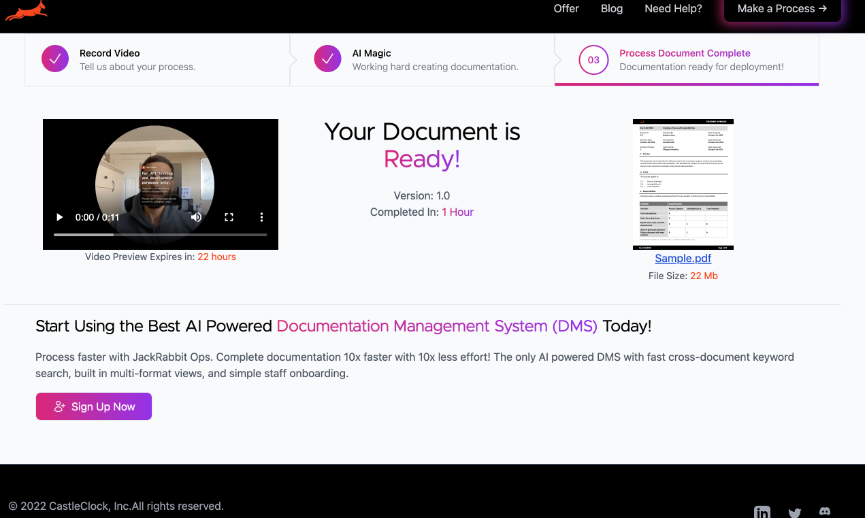Screen dimensions: 865x518
Task: Open the Offer menu item
Action: click(x=566, y=8)
